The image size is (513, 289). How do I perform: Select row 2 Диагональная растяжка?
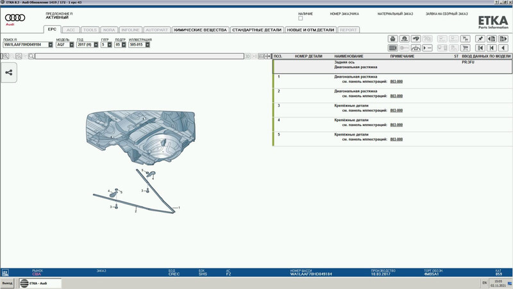pos(392,95)
